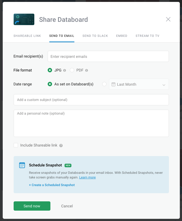Click the Databoard preview thumbnail
The height and width of the screenshot is (221, 182).
[24, 19]
